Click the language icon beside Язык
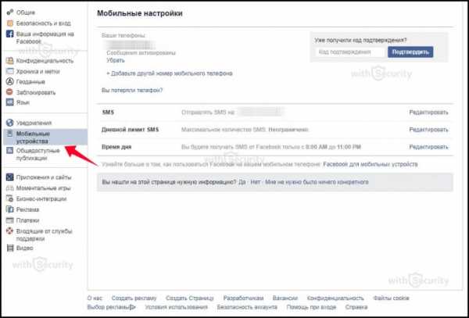Image resolution: width=469 pixels, height=318 pixels. pyautogui.click(x=10, y=102)
